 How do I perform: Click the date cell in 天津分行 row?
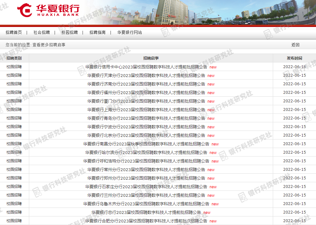(294, 75)
